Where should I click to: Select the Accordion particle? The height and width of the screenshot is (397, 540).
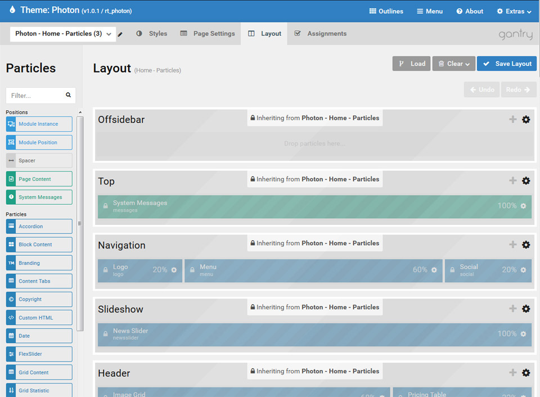pyautogui.click(x=39, y=226)
